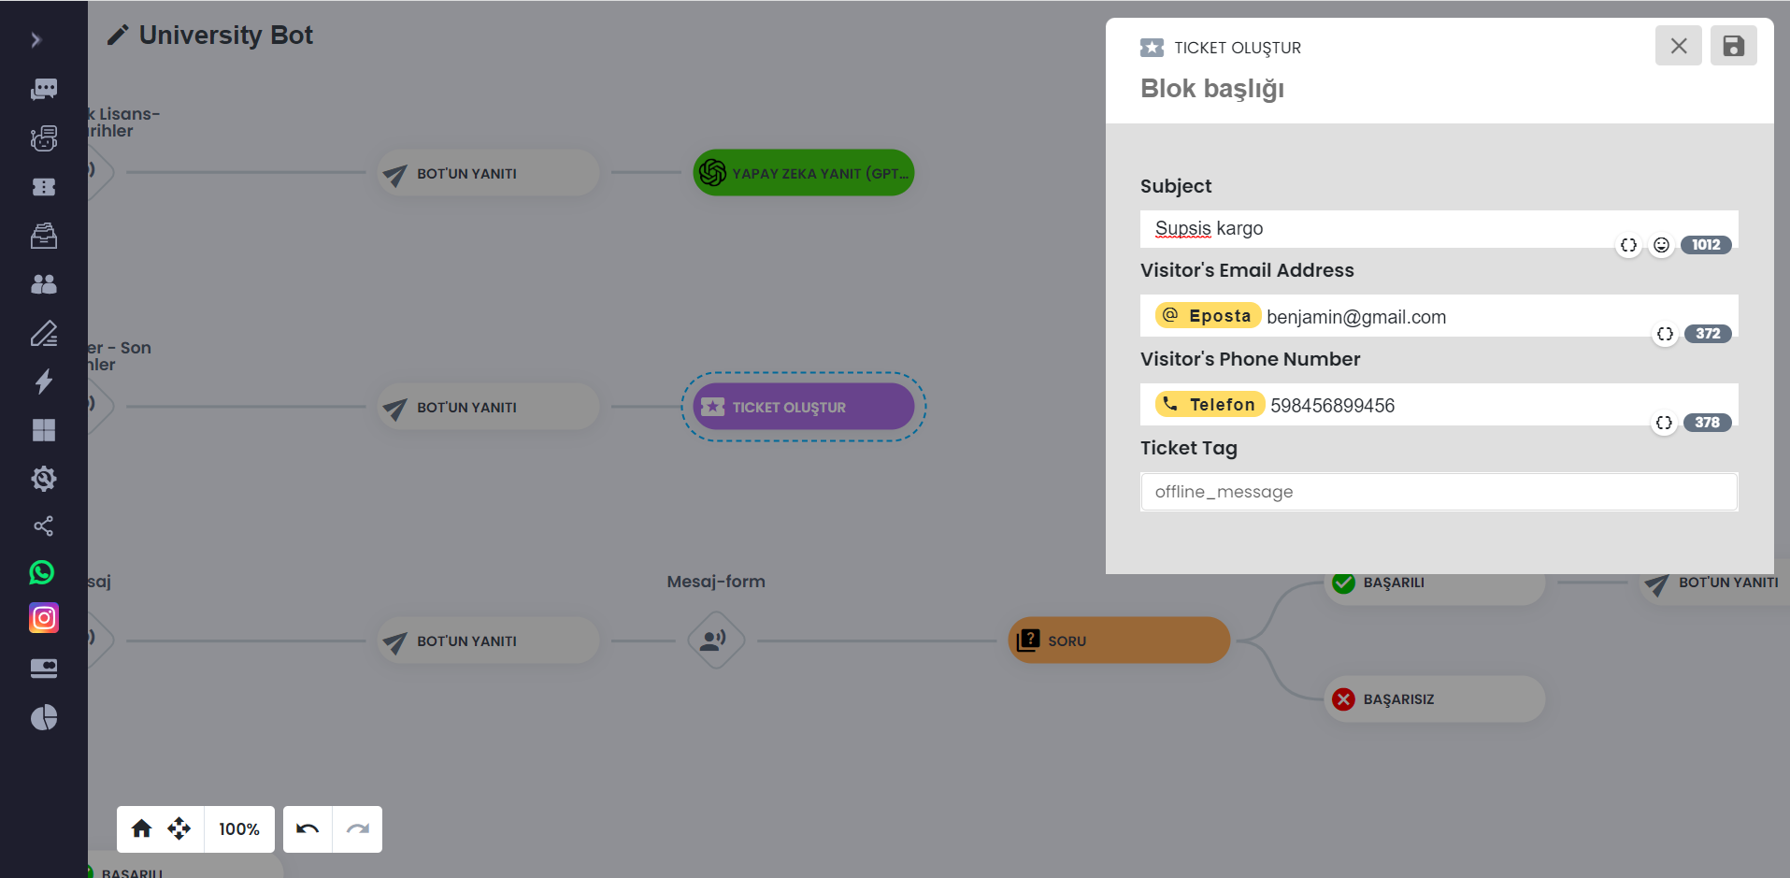This screenshot has height=878, width=1790.
Task: Open the chatbot robot sidebar icon
Action: (44, 138)
